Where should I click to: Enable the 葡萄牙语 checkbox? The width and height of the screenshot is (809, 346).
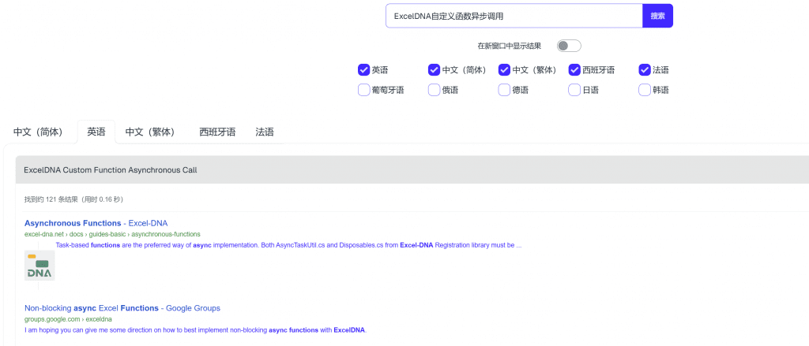364,90
